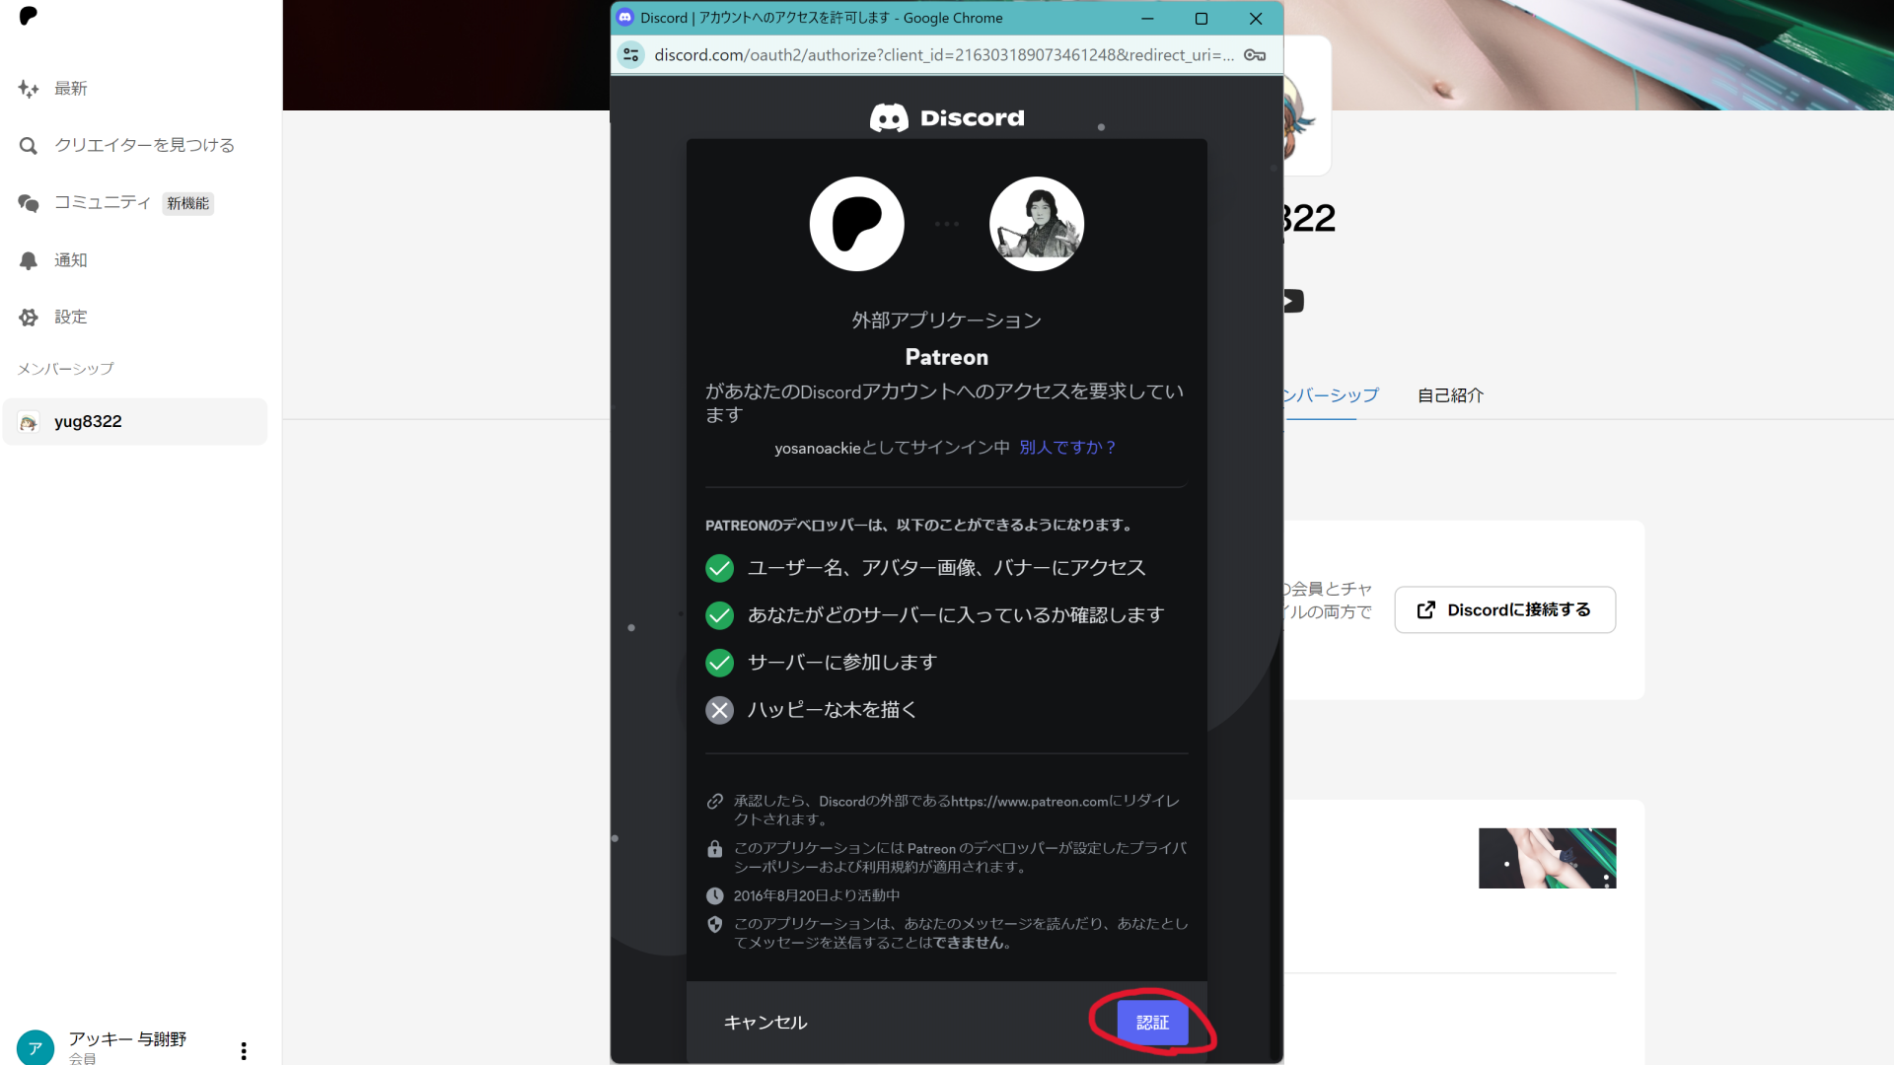The image size is (1894, 1065).
Task: Close the Discord popup window
Action: coord(1256,19)
